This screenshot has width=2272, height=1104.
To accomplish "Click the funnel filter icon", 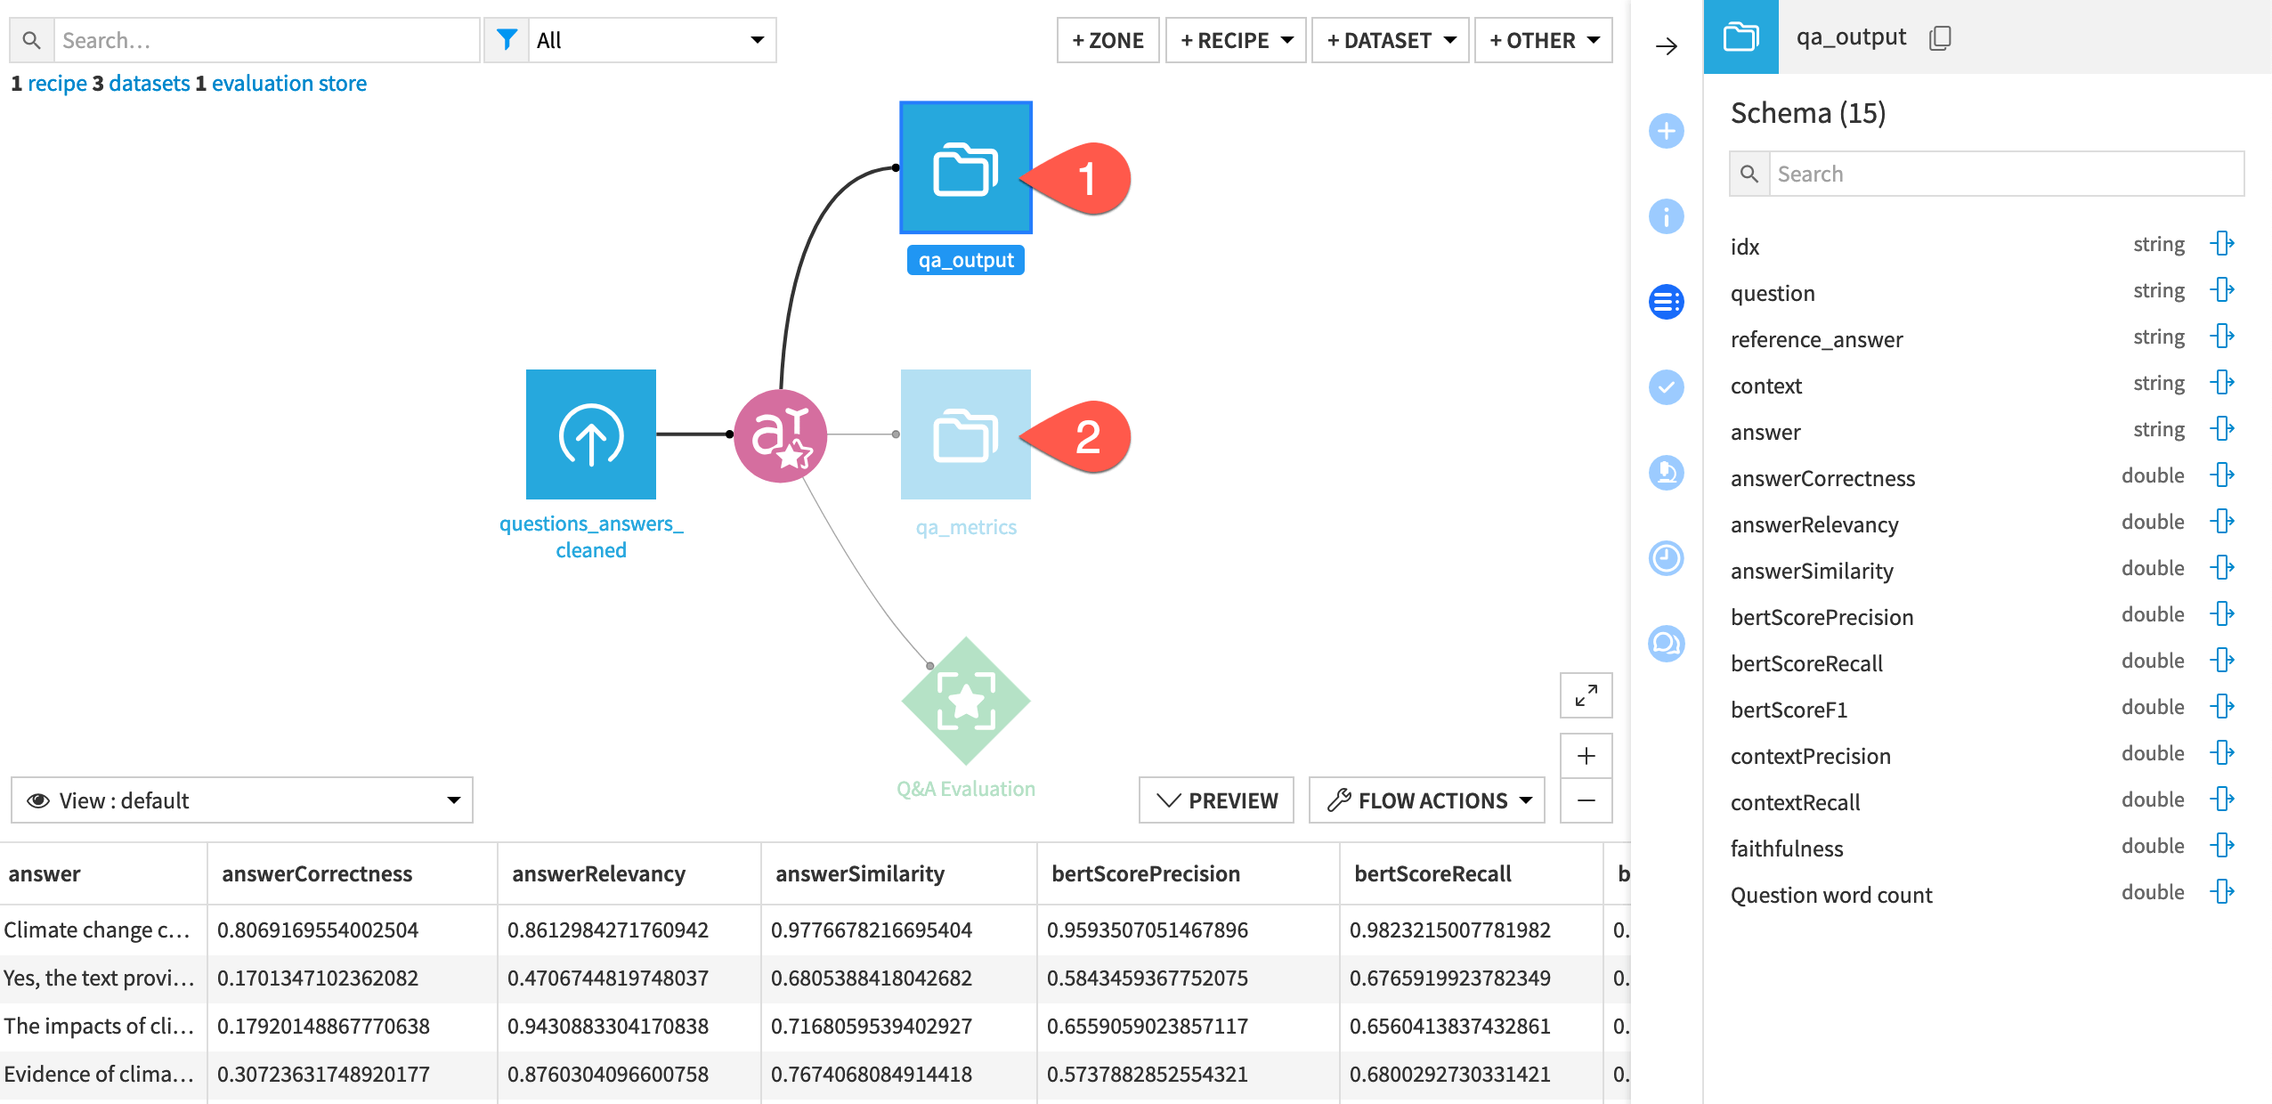I will coord(507,40).
